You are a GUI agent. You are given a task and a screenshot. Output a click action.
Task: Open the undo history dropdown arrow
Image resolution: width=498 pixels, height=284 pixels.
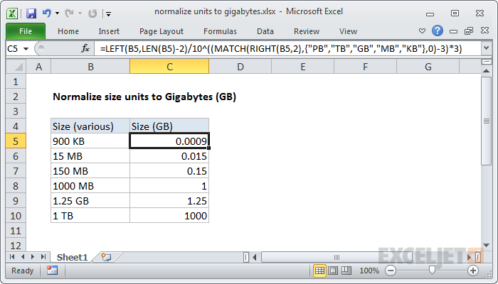tap(57, 13)
